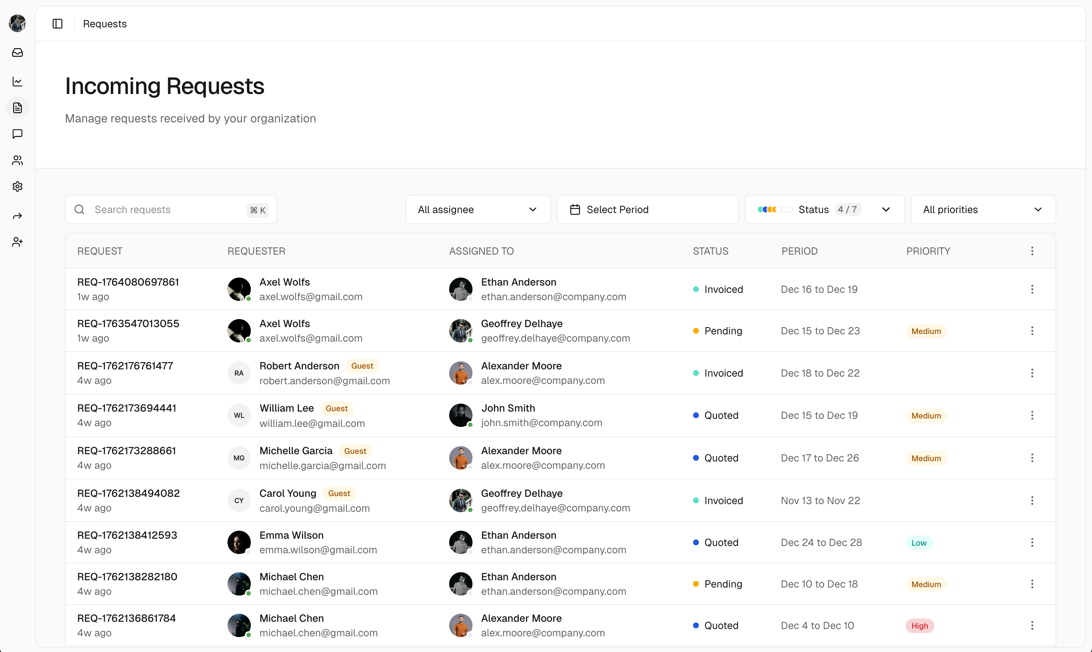Viewport: 1092px width, 652px height.
Task: Open row menu for REQ-1764080697861
Action: pos(1032,289)
